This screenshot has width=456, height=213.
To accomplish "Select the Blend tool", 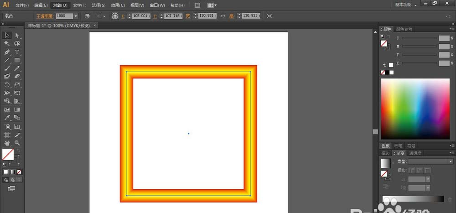I will click(17, 118).
